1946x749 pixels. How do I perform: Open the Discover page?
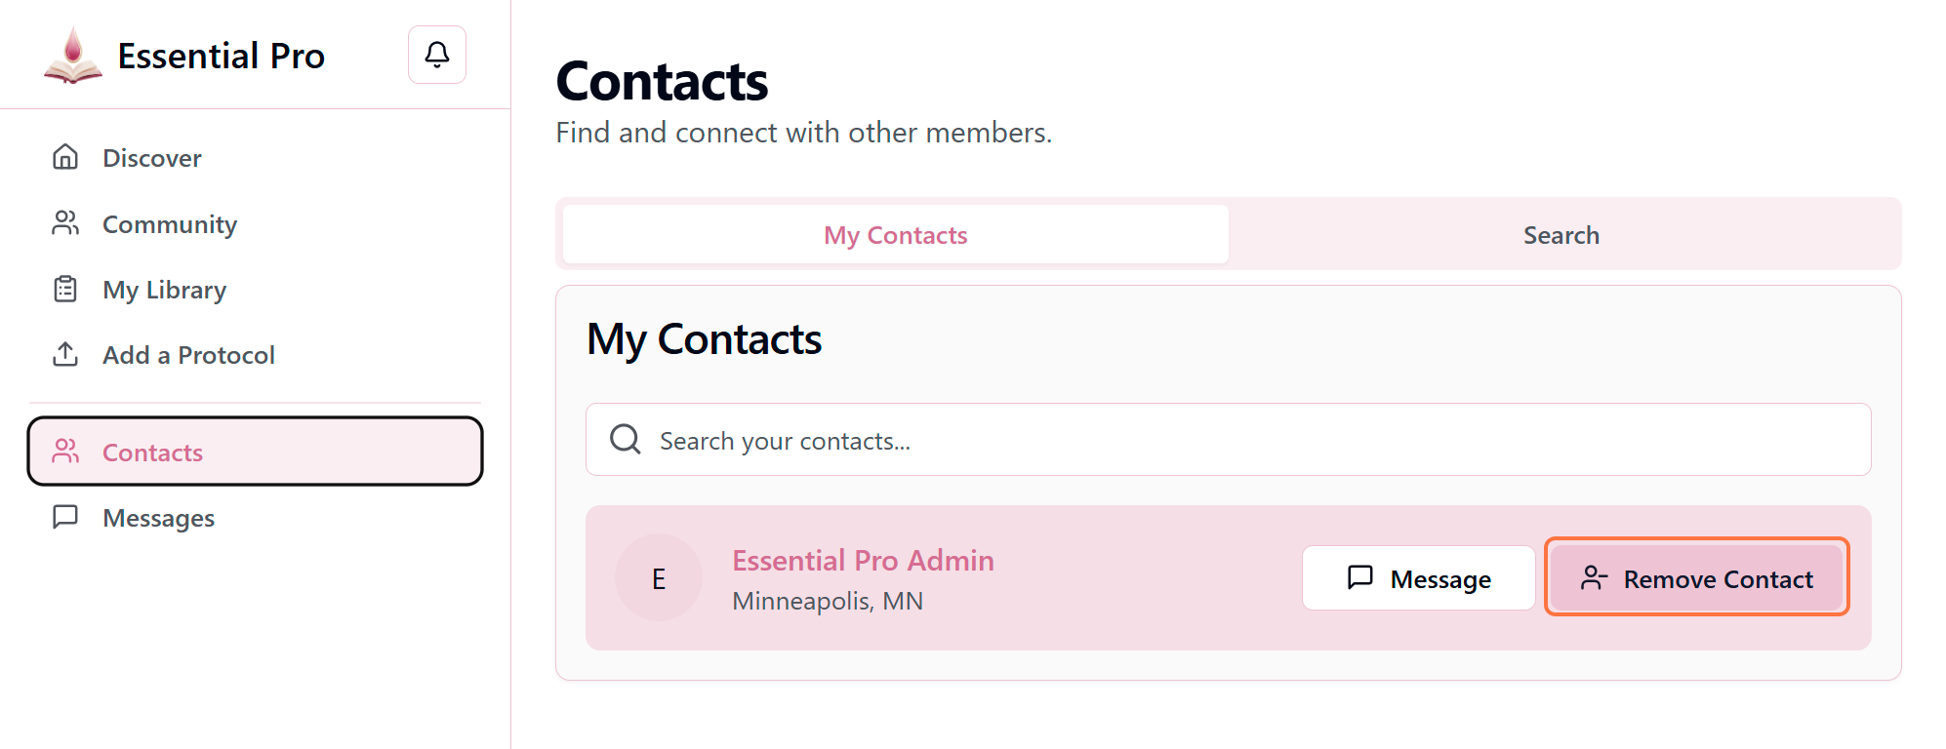pyautogui.click(x=152, y=158)
